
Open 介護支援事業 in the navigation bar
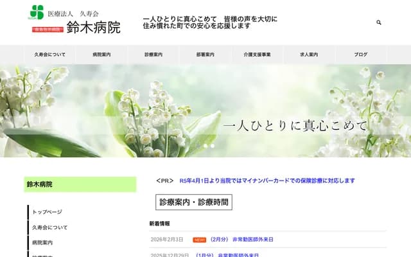pos(257,55)
